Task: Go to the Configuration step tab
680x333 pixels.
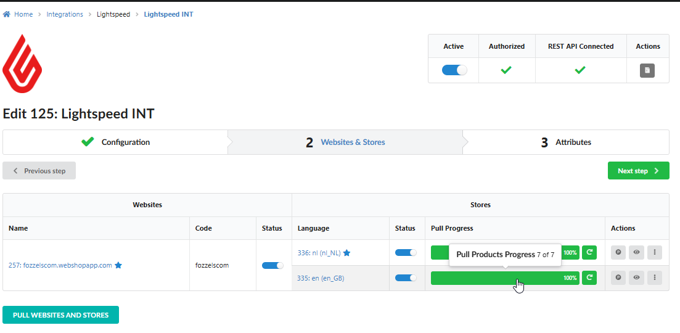Action: (116, 142)
